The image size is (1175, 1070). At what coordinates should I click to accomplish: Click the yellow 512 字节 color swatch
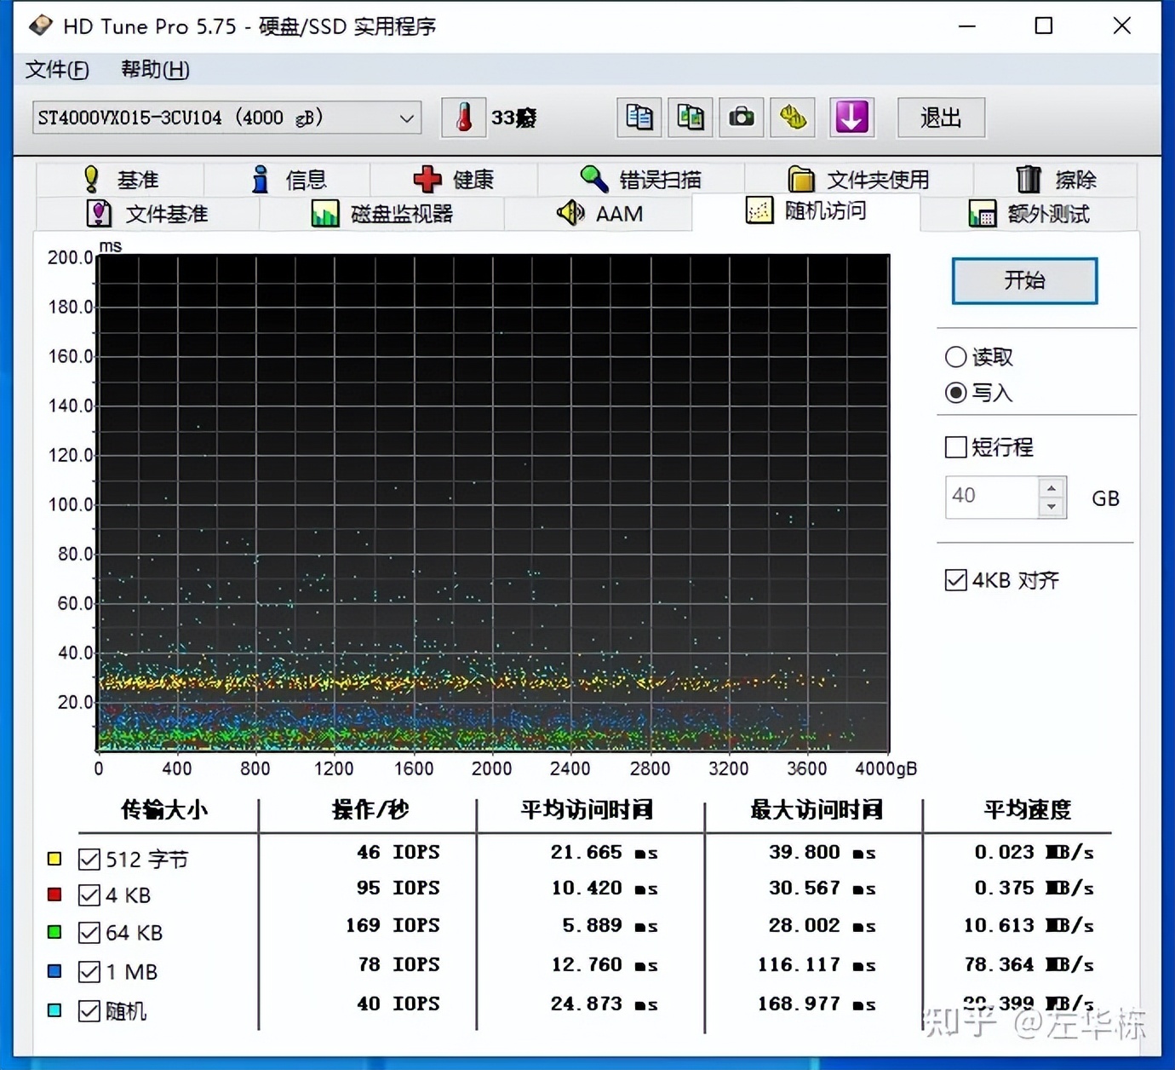[x=54, y=859]
